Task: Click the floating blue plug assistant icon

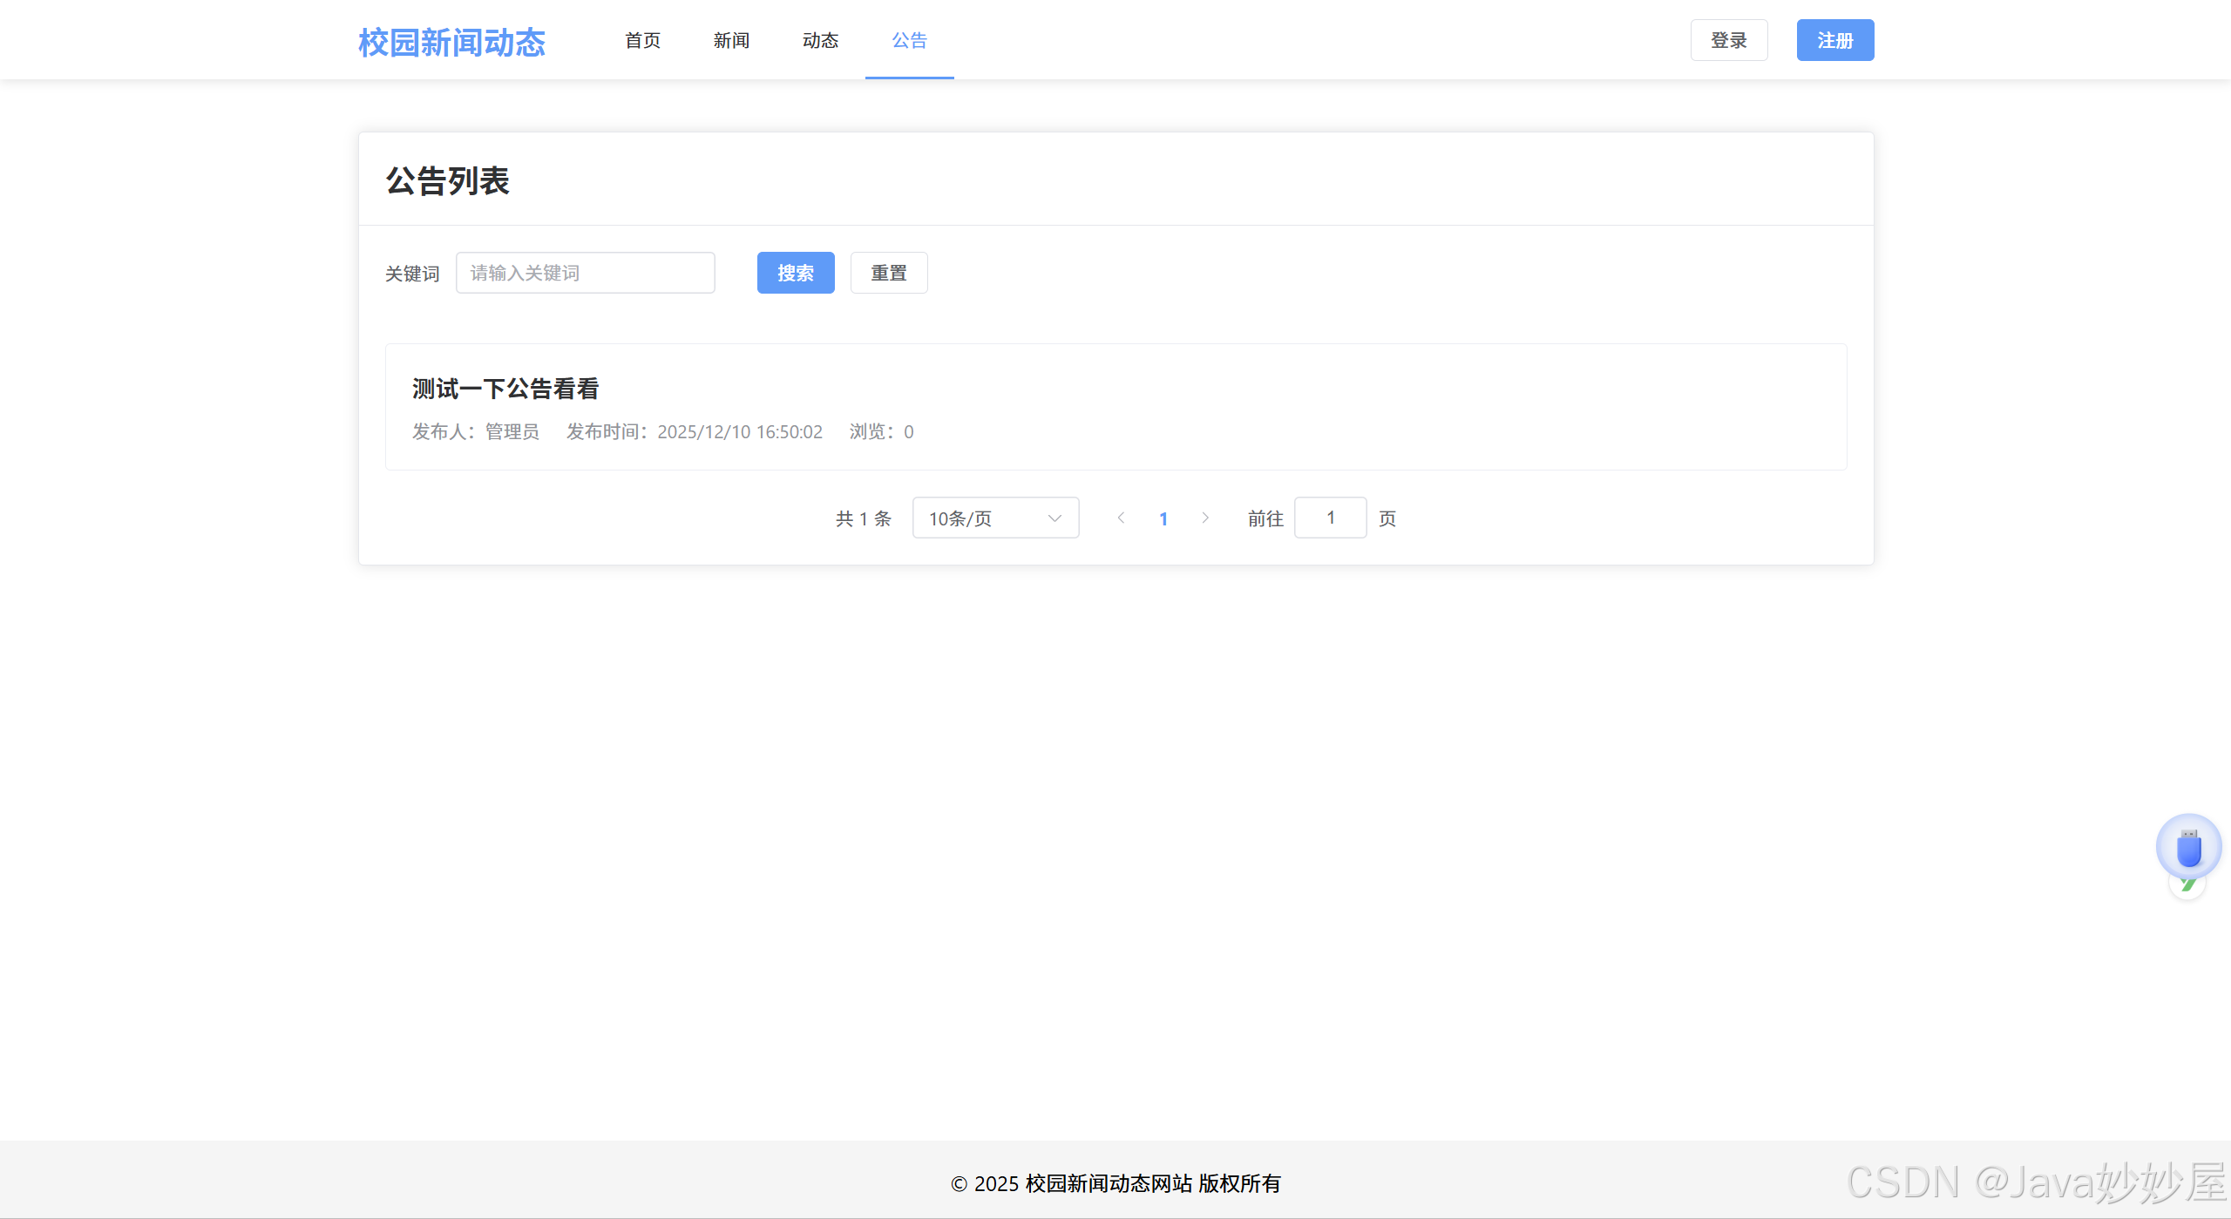Action: click(2188, 846)
